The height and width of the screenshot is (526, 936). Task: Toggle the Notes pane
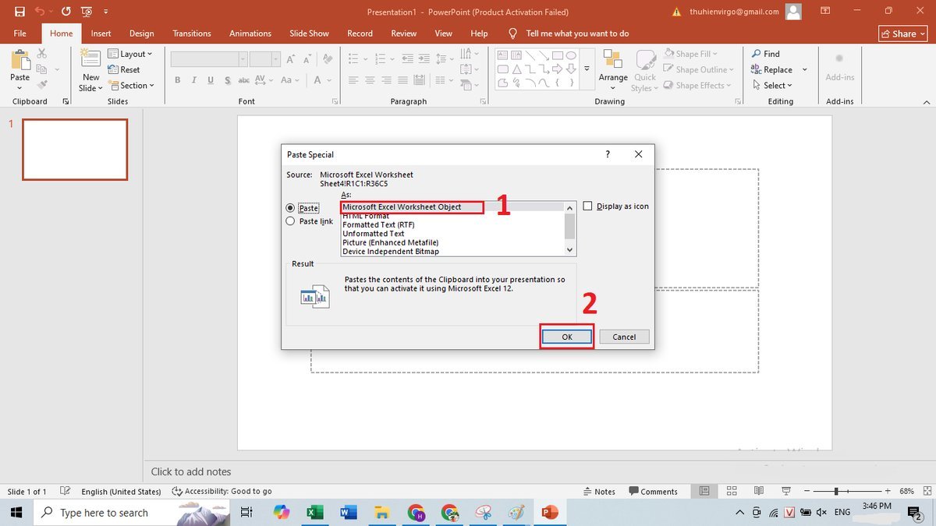pyautogui.click(x=599, y=492)
